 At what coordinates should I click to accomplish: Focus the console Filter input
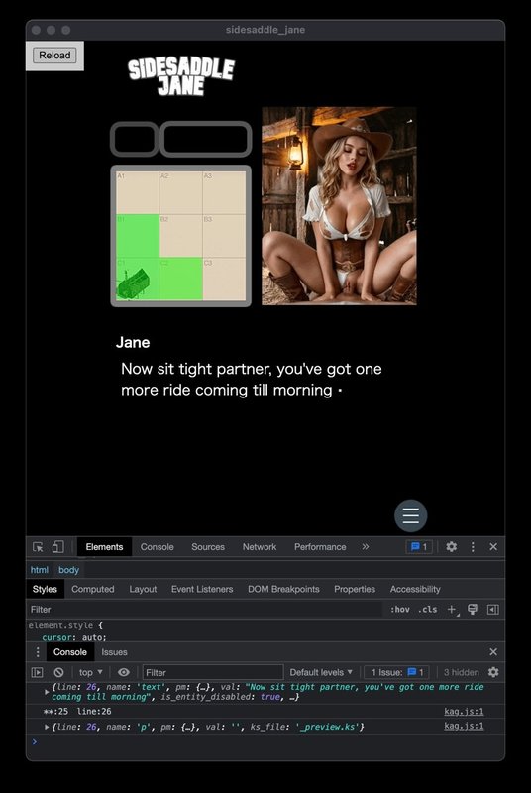click(213, 672)
